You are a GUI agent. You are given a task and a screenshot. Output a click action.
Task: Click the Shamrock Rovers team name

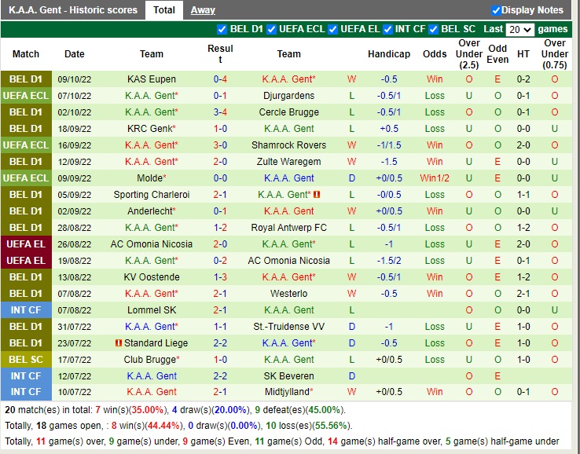click(288, 145)
